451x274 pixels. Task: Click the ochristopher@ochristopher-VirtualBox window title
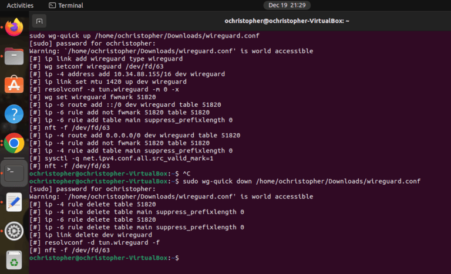coord(287,21)
